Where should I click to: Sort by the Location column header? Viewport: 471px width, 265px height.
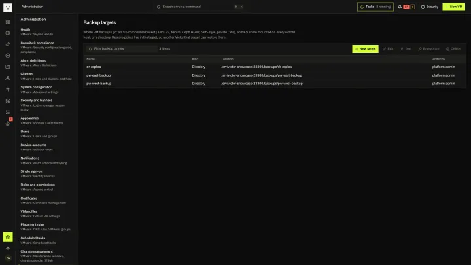coord(228,59)
